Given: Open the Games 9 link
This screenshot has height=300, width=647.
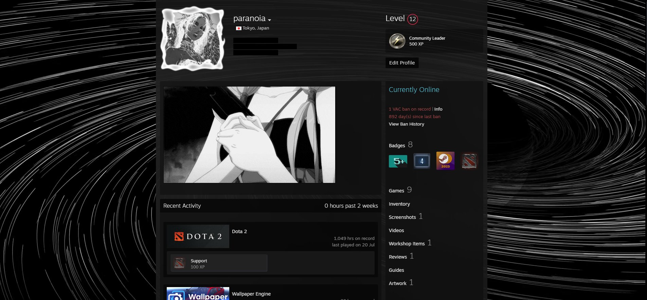Looking at the screenshot, I should coord(400,190).
